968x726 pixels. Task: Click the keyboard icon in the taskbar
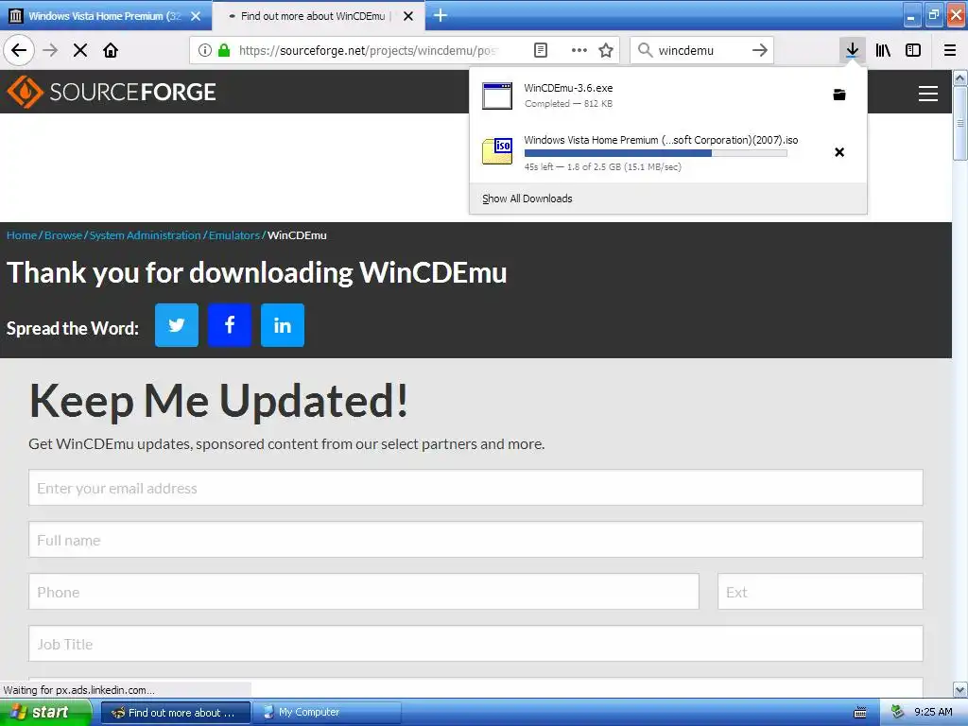(860, 713)
